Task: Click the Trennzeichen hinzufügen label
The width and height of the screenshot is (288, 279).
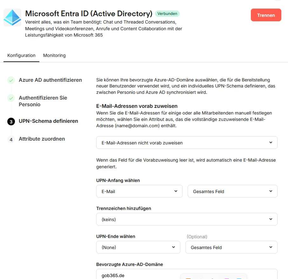Action: (124, 208)
